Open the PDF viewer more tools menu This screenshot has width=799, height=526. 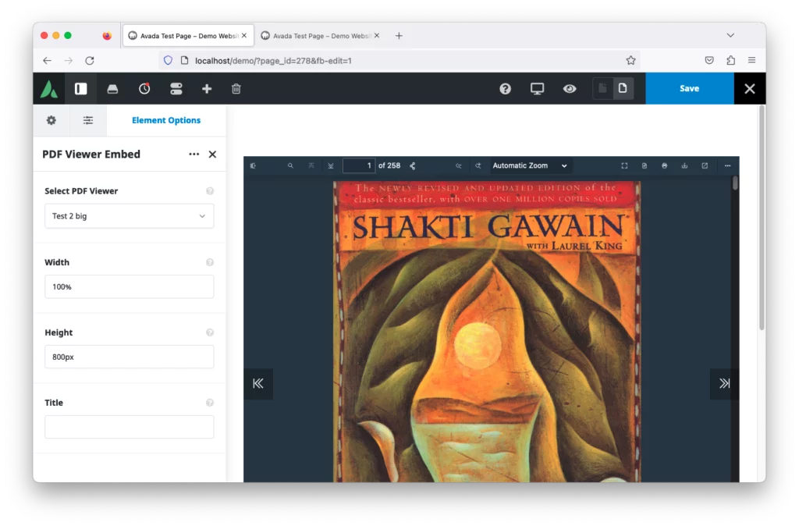(727, 165)
